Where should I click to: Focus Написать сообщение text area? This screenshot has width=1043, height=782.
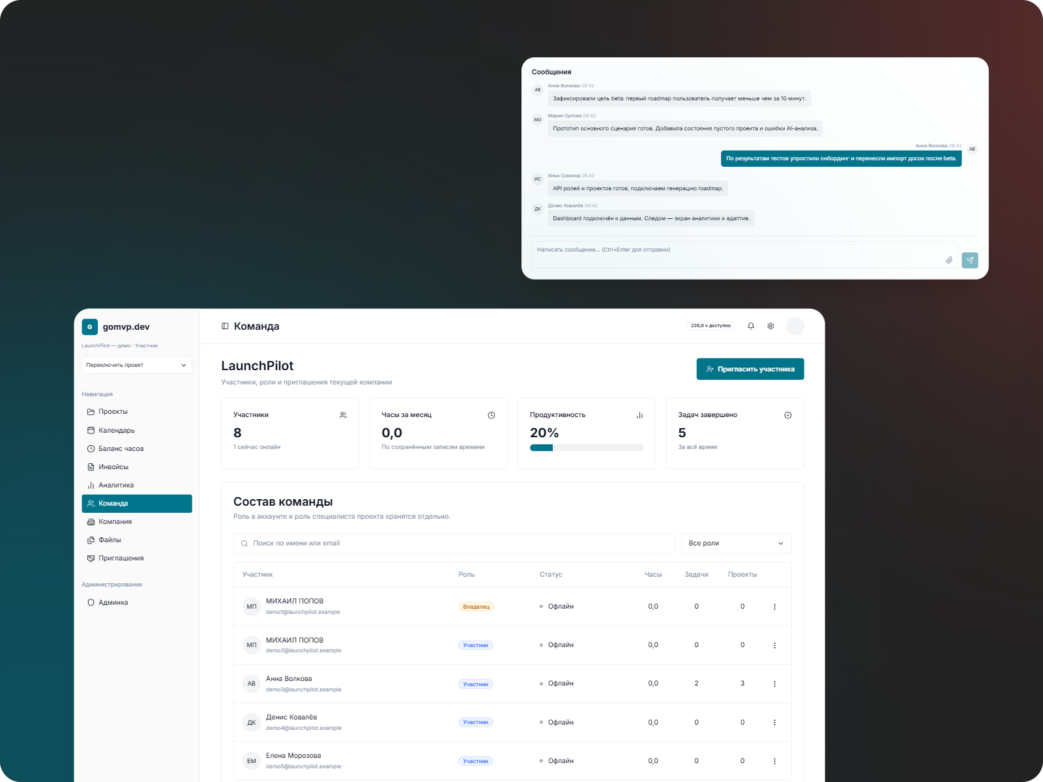[745, 255]
